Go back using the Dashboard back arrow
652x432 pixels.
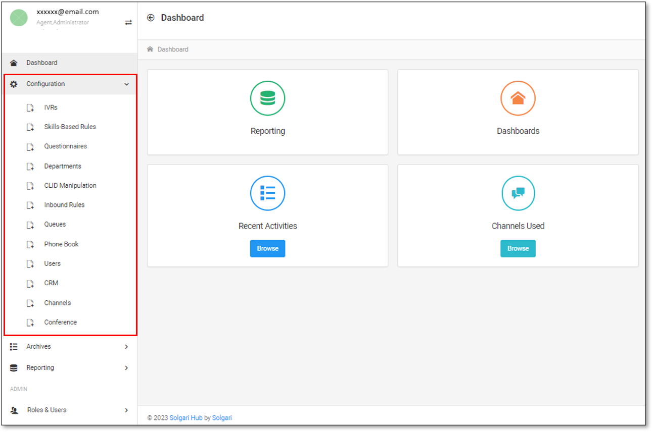(x=150, y=17)
